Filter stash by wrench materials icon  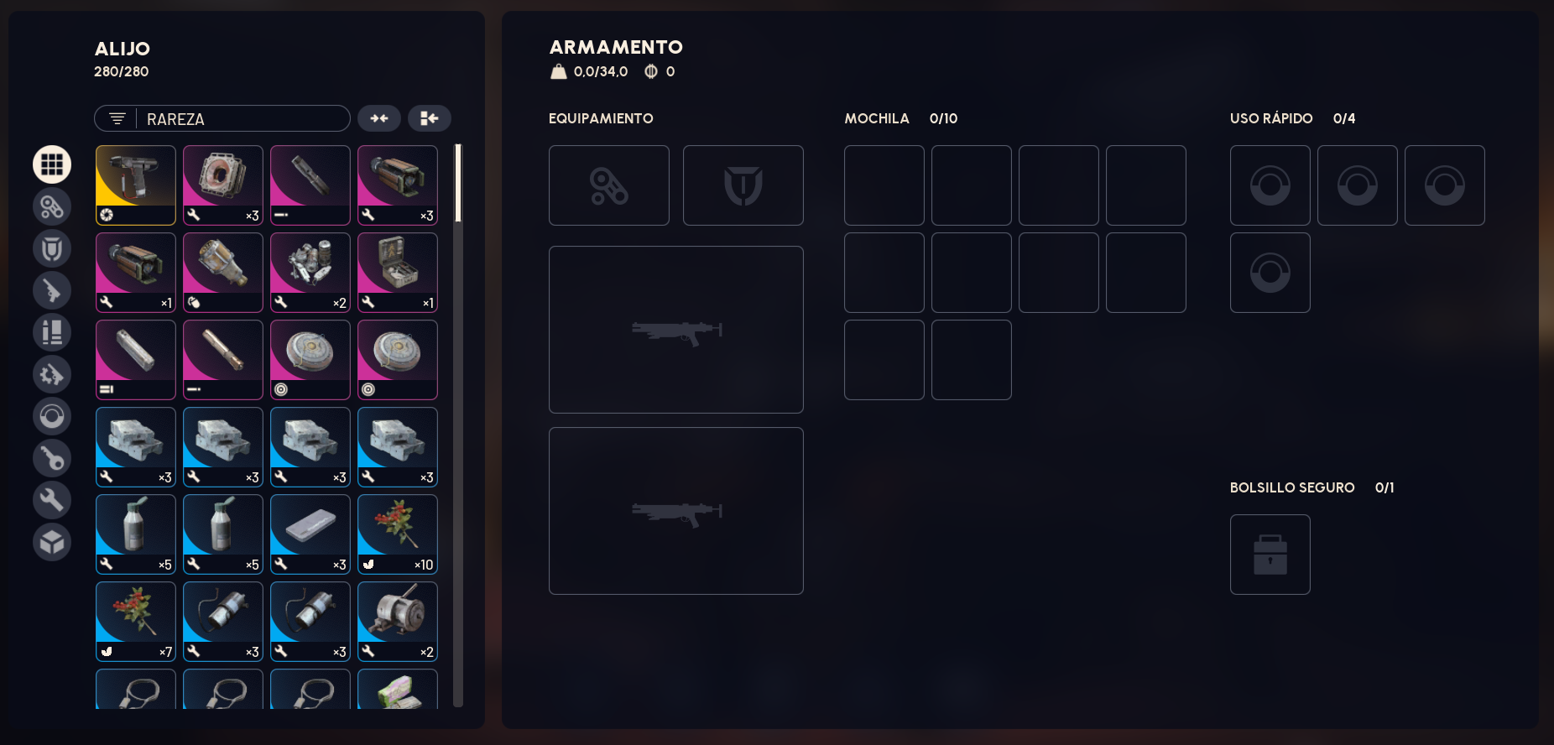(x=52, y=500)
